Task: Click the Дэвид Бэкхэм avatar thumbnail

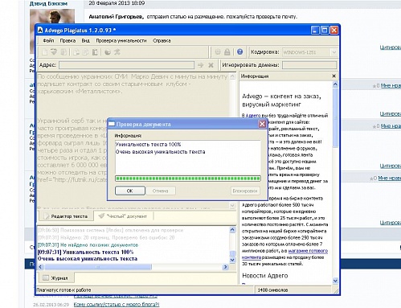Action: (x=52, y=17)
